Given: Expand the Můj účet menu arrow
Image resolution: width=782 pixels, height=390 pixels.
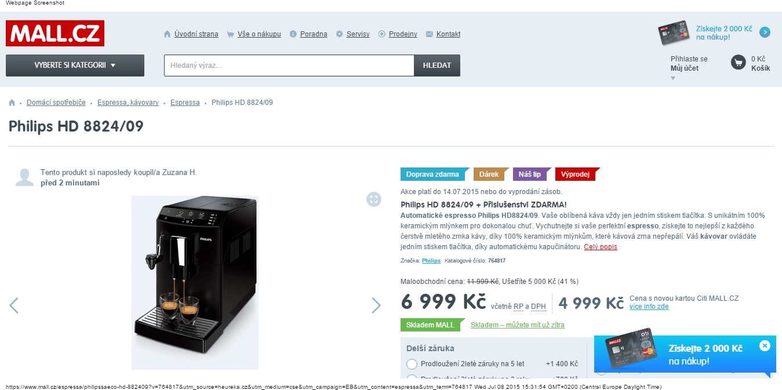Looking at the screenshot, I should 673,78.
